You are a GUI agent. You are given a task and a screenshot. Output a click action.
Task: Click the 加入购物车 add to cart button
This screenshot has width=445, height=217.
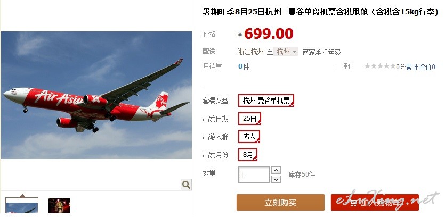pos(375,202)
